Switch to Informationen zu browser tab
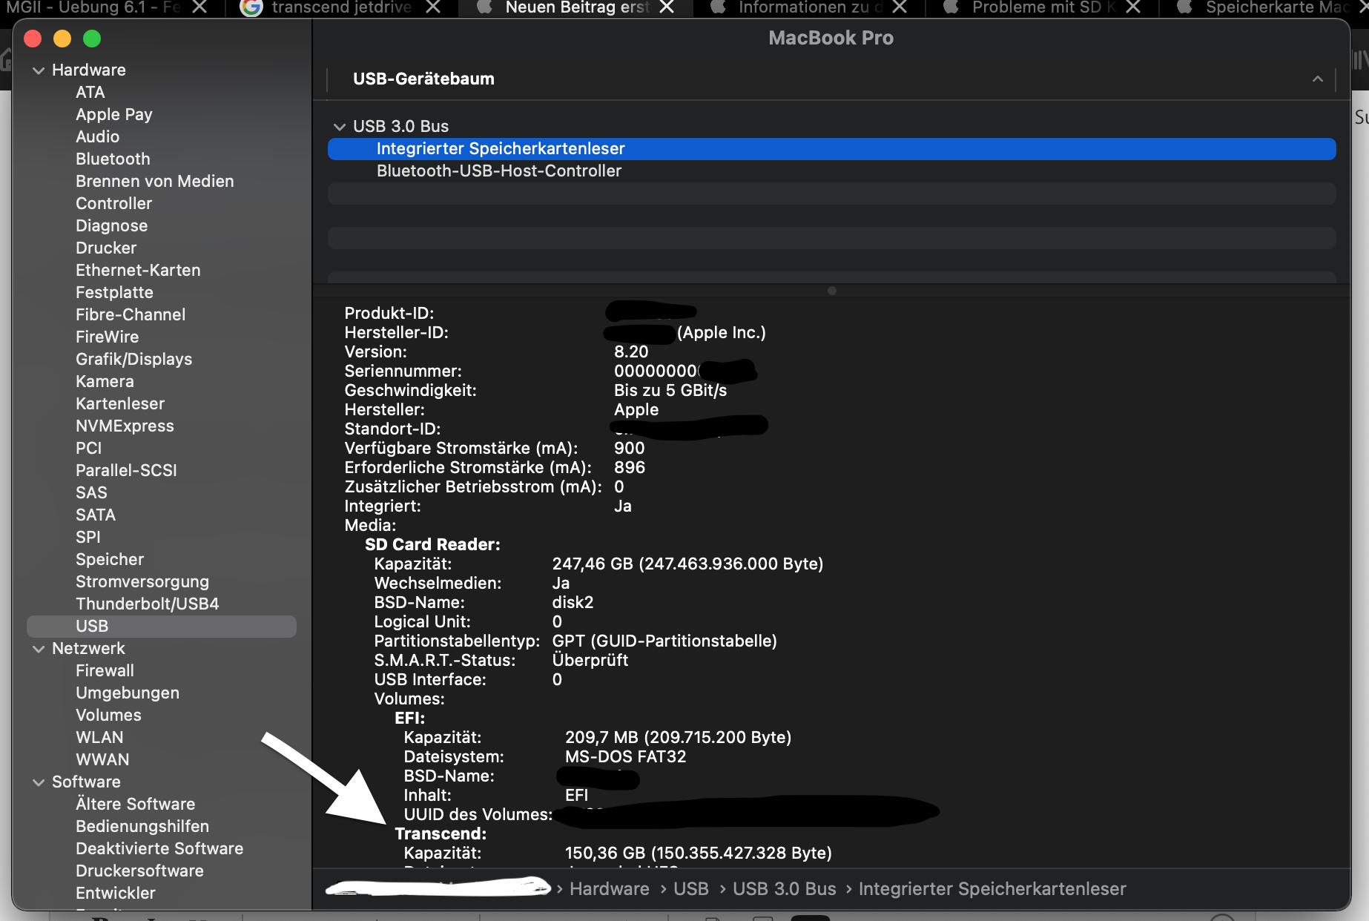 point(811,8)
